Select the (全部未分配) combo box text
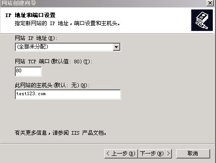 32,47
